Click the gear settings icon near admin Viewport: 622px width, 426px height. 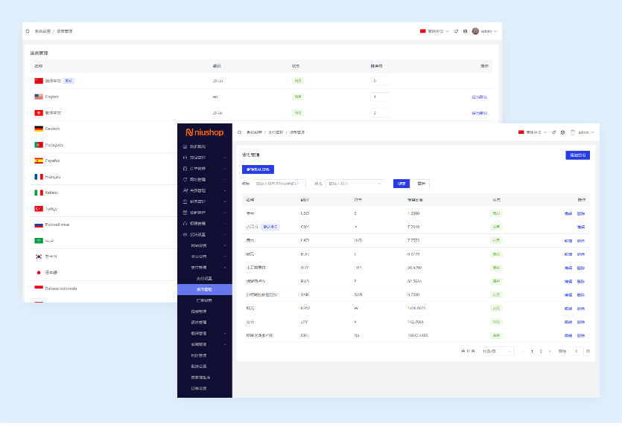coord(562,132)
